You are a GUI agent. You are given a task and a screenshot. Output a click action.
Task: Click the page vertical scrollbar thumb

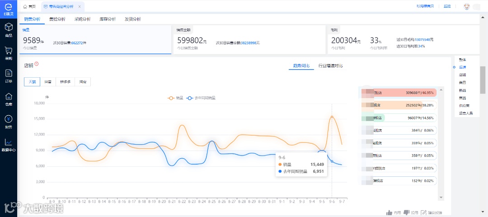click(483, 79)
